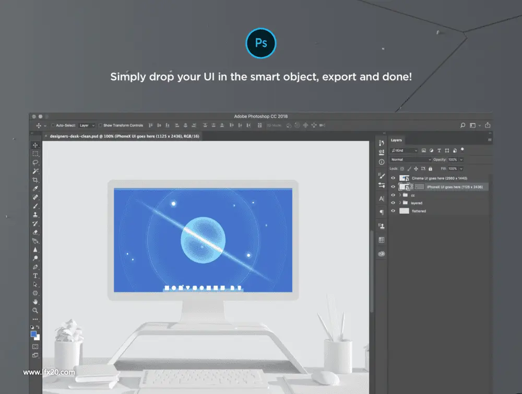Select the Eraser tool
The height and width of the screenshot is (394, 522).
(35, 232)
